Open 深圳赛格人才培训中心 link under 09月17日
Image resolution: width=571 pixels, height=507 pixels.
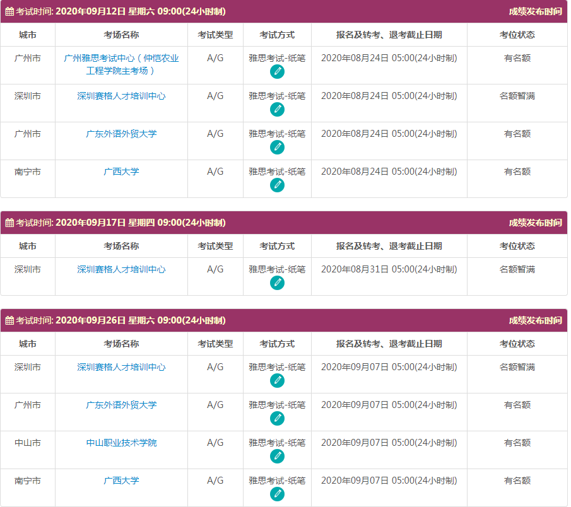coord(121,269)
